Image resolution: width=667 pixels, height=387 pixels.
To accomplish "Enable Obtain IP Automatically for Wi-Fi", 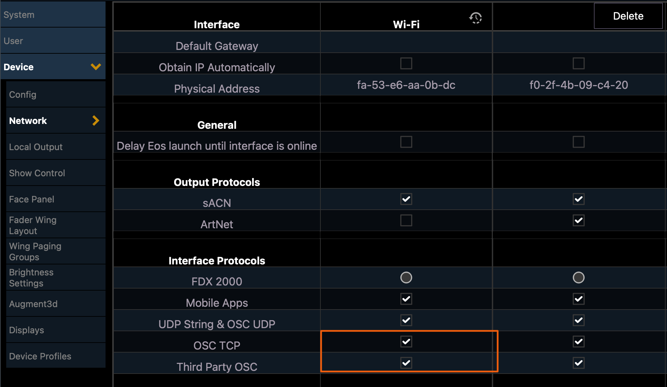I will [x=406, y=63].
